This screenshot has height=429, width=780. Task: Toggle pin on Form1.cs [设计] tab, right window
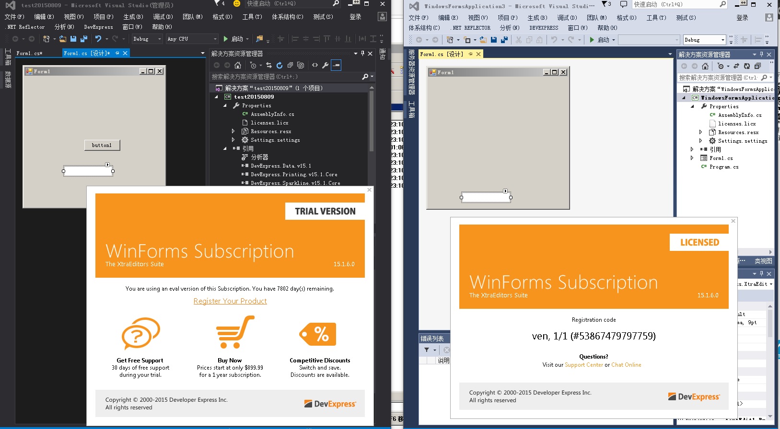click(471, 54)
